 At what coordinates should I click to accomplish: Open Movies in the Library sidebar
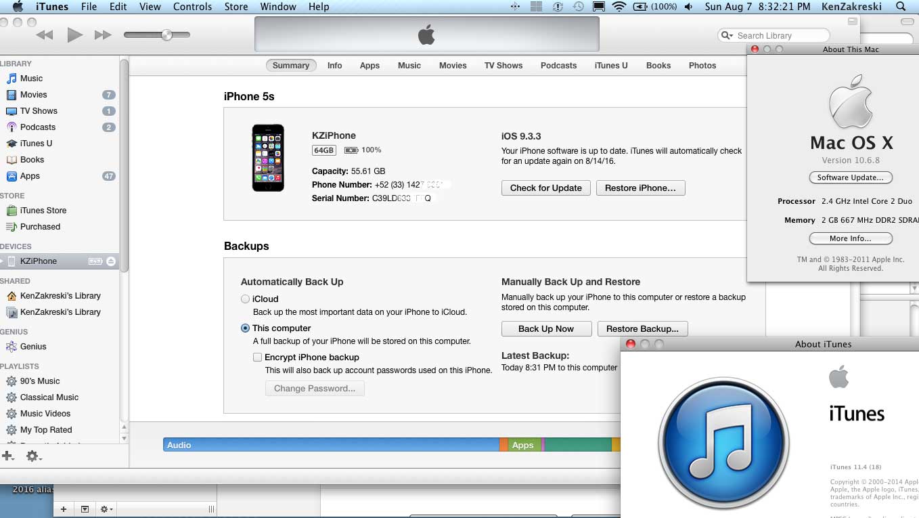33,95
